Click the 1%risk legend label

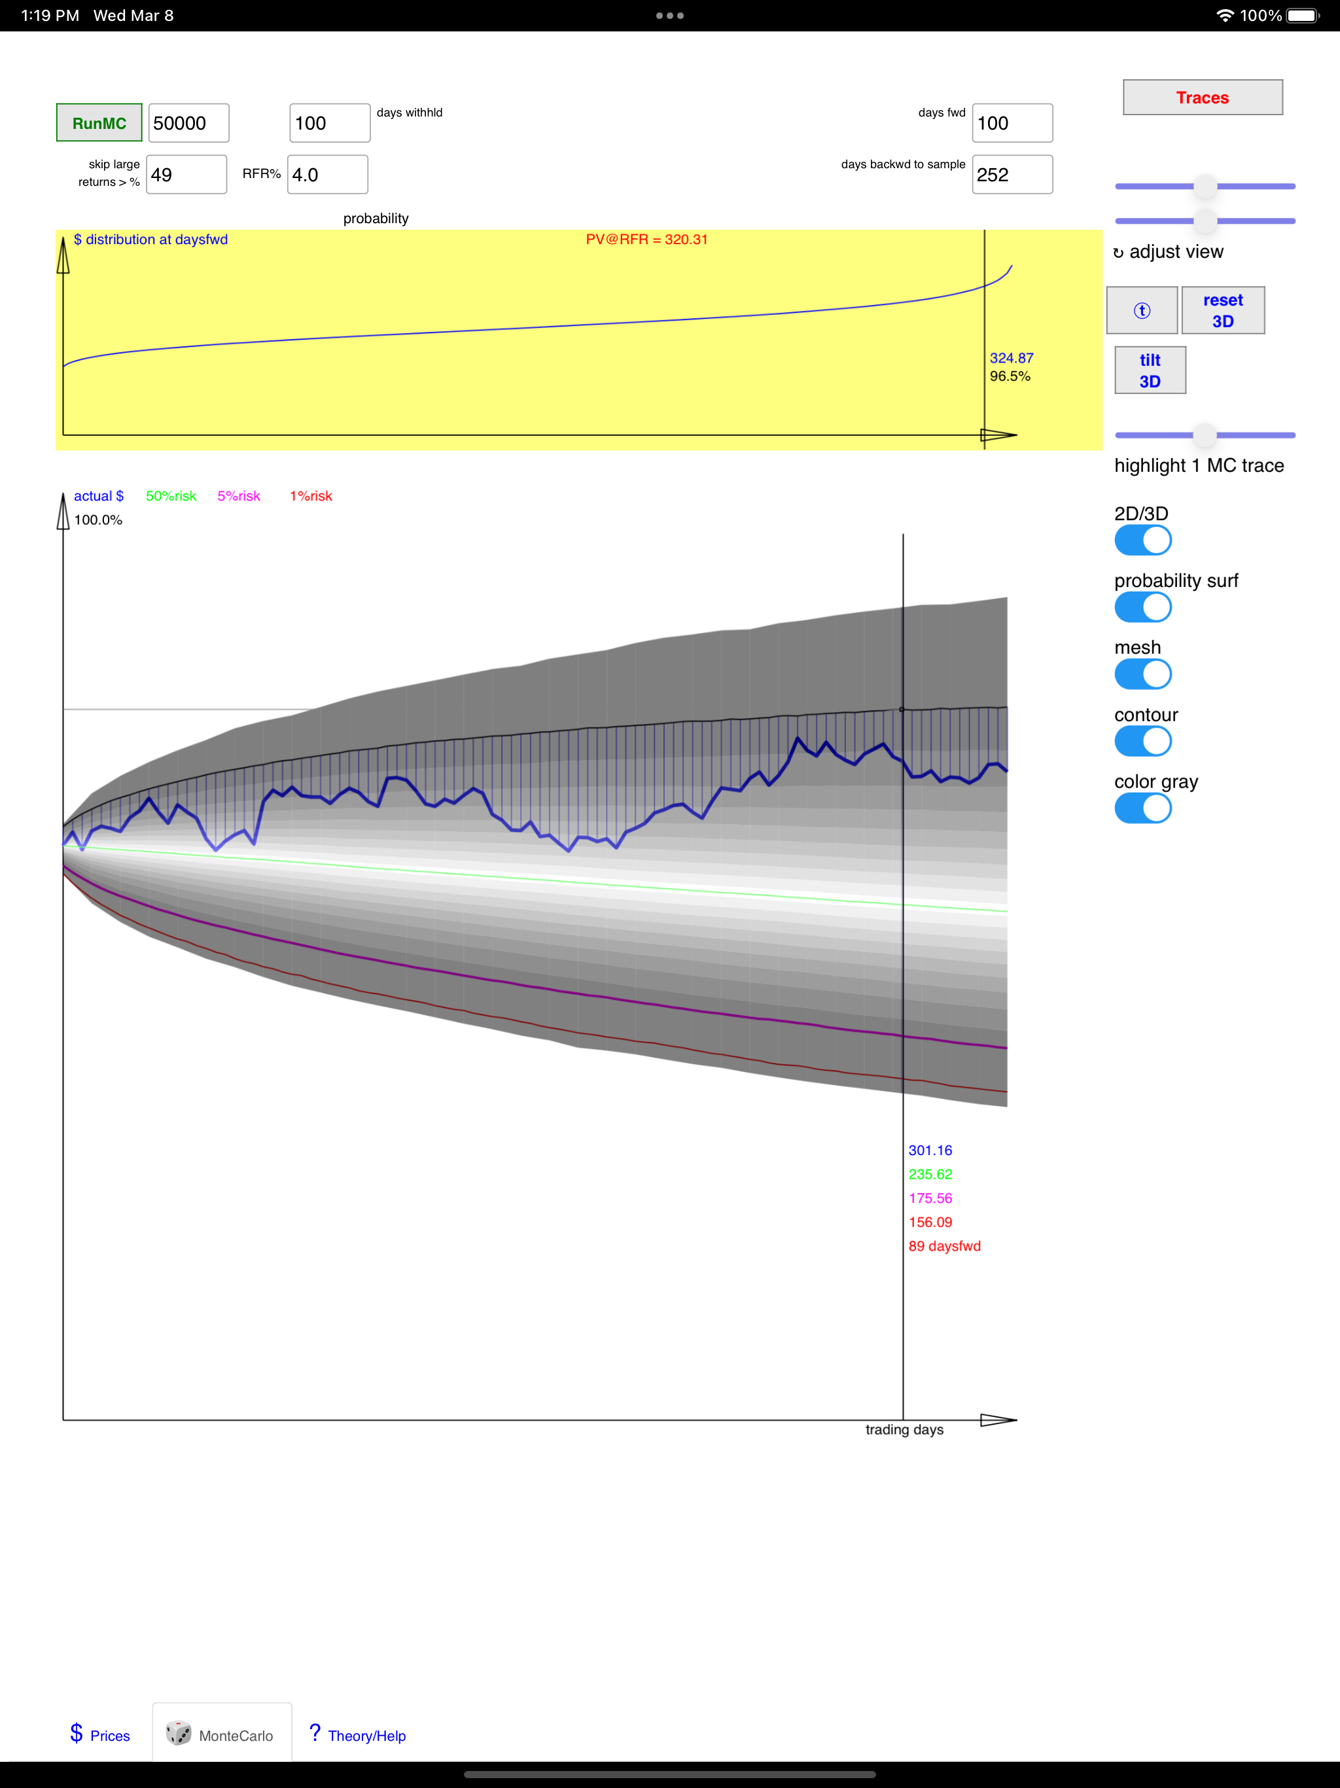(311, 496)
